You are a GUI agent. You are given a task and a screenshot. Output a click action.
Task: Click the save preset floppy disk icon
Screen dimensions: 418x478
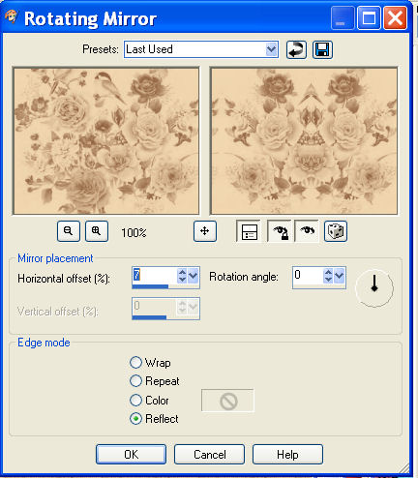pos(322,50)
